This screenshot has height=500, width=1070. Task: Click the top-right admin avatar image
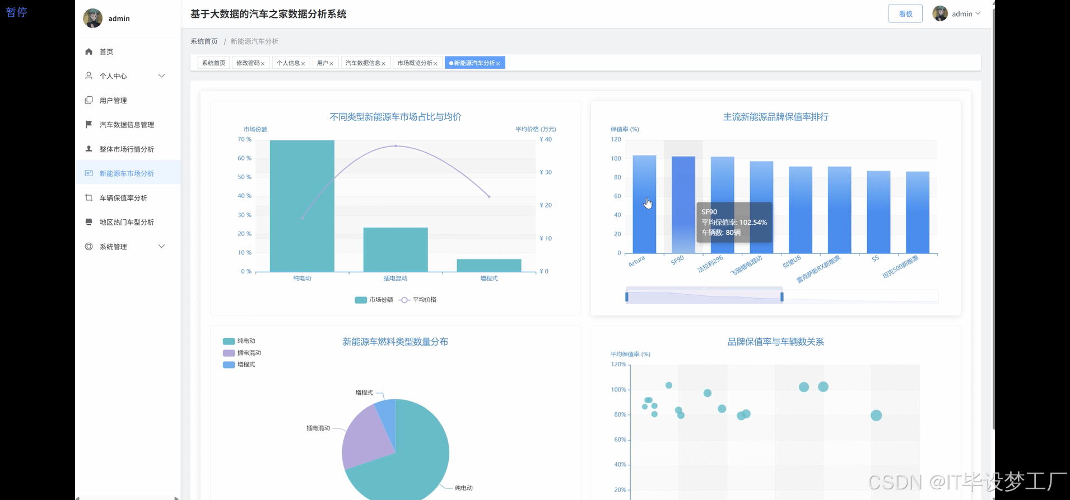click(x=940, y=13)
